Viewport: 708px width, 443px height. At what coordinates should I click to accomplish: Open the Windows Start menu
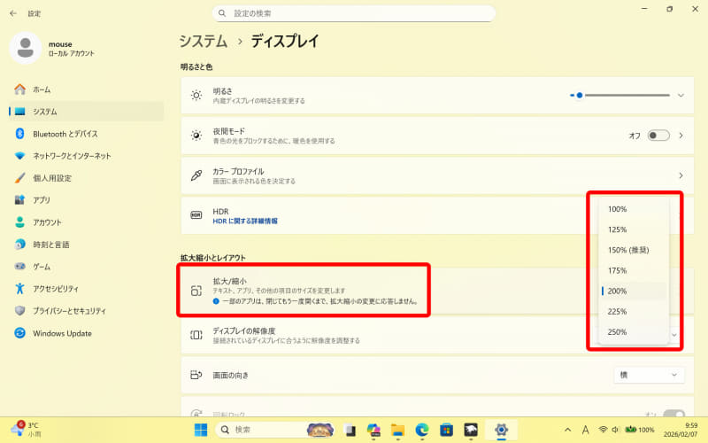click(201, 430)
